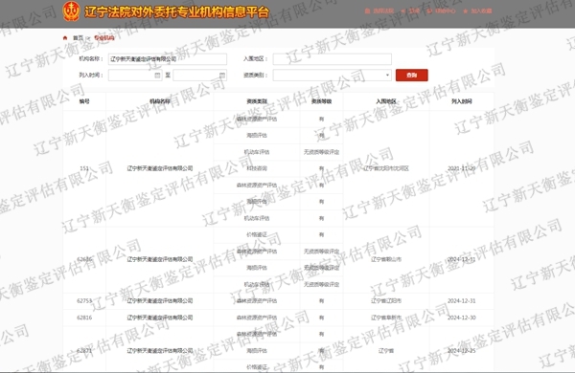
Task: Select the row number 62871 cell
Action: [x=84, y=351]
